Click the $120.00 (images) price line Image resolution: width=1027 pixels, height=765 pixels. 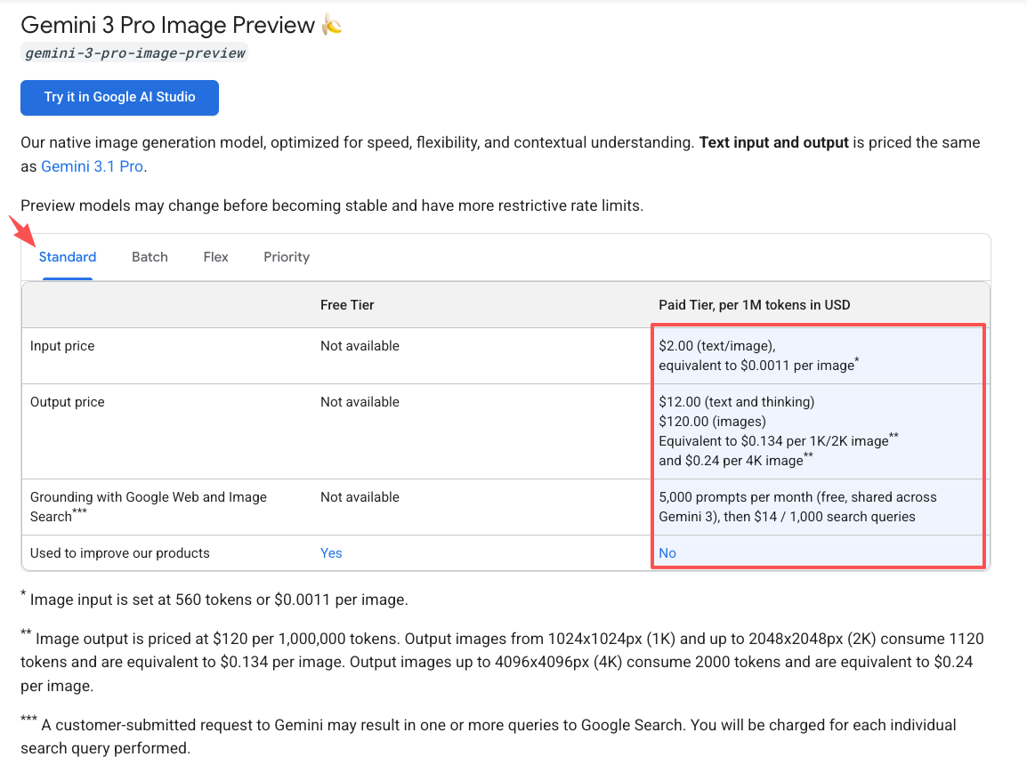pyautogui.click(x=713, y=422)
